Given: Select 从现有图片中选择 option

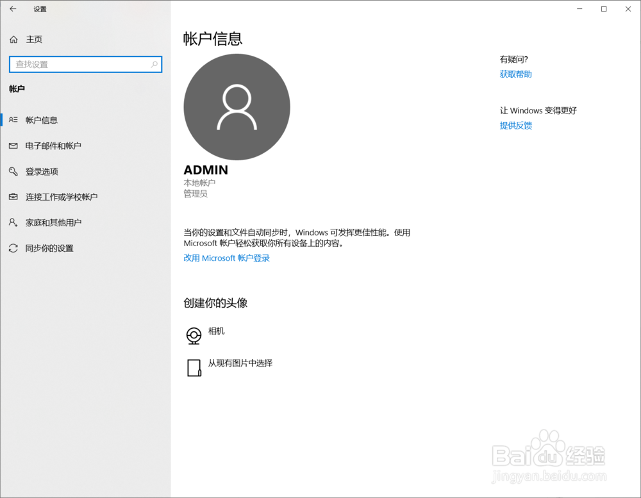Looking at the screenshot, I should tap(240, 363).
